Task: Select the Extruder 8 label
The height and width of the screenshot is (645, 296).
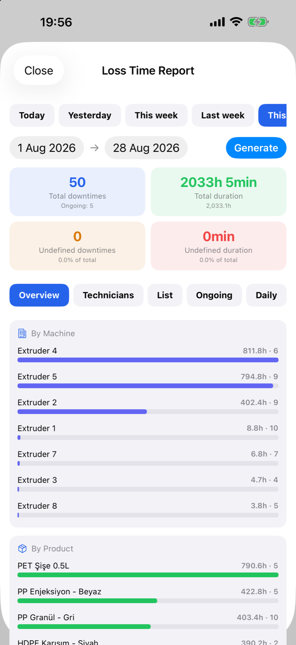Action: click(37, 506)
